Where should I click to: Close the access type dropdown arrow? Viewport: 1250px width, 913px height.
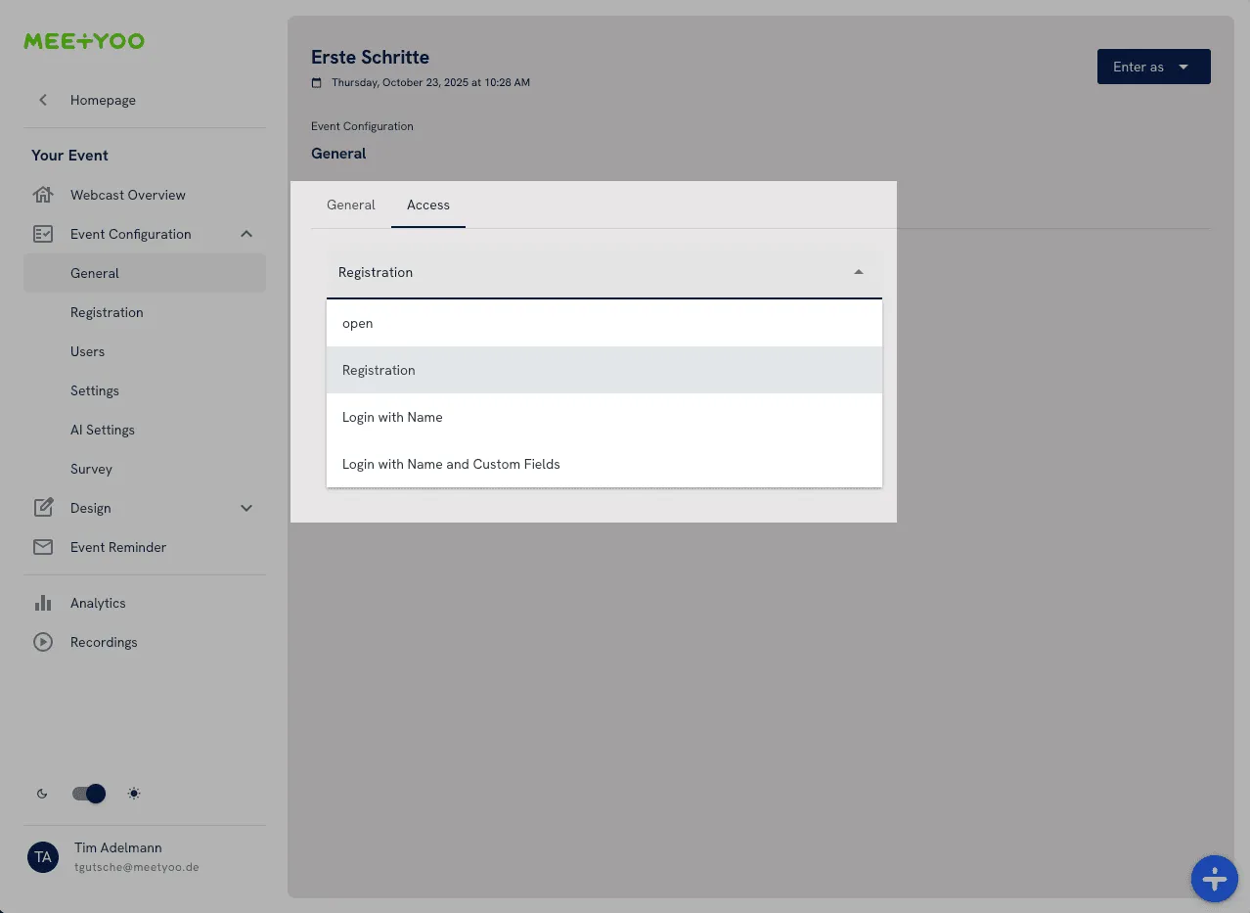pos(858,271)
